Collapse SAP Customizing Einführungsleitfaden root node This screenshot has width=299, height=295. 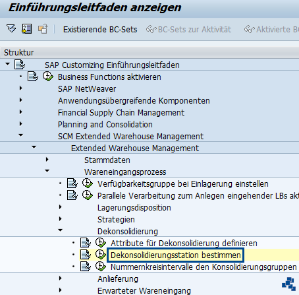(8, 64)
